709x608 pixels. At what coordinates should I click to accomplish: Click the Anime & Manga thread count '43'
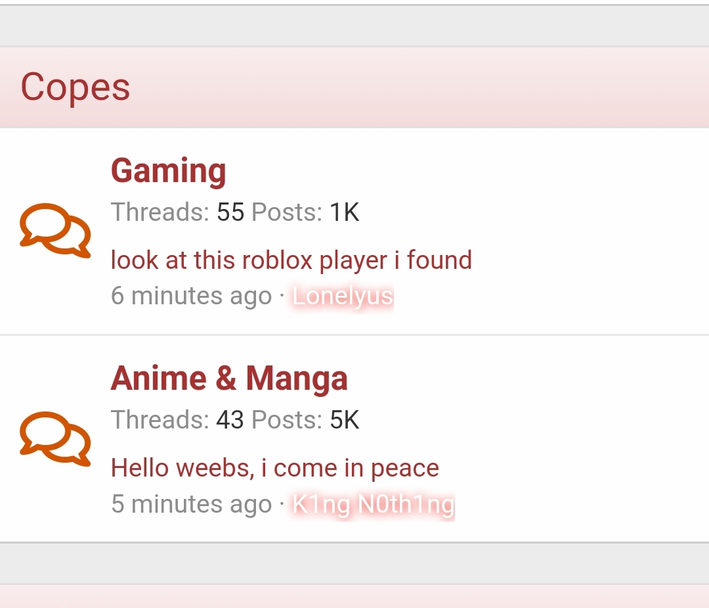(230, 420)
